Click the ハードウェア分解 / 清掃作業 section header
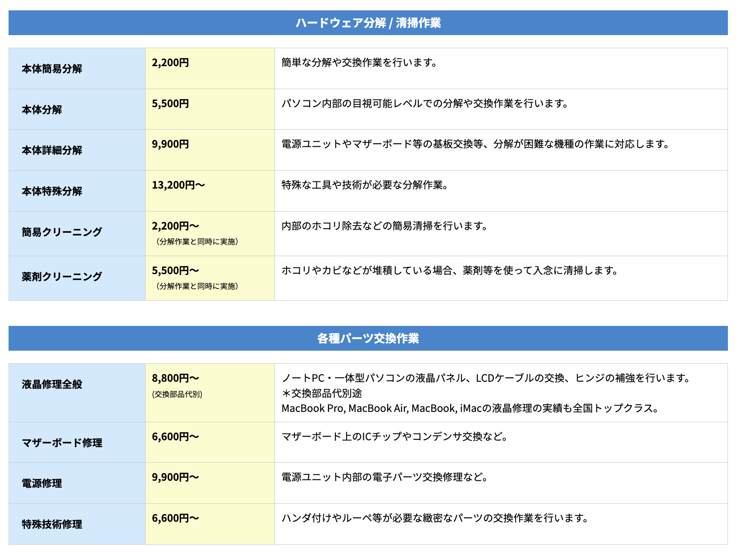This screenshot has width=741, height=560. (368, 23)
